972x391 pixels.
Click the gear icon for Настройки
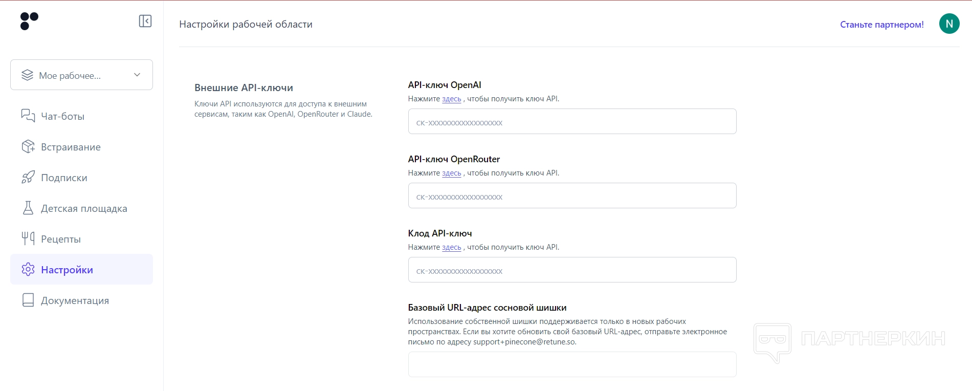28,269
